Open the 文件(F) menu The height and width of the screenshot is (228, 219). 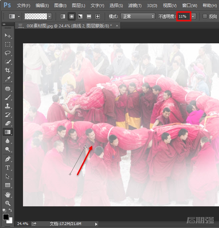pyautogui.click(x=24, y=6)
